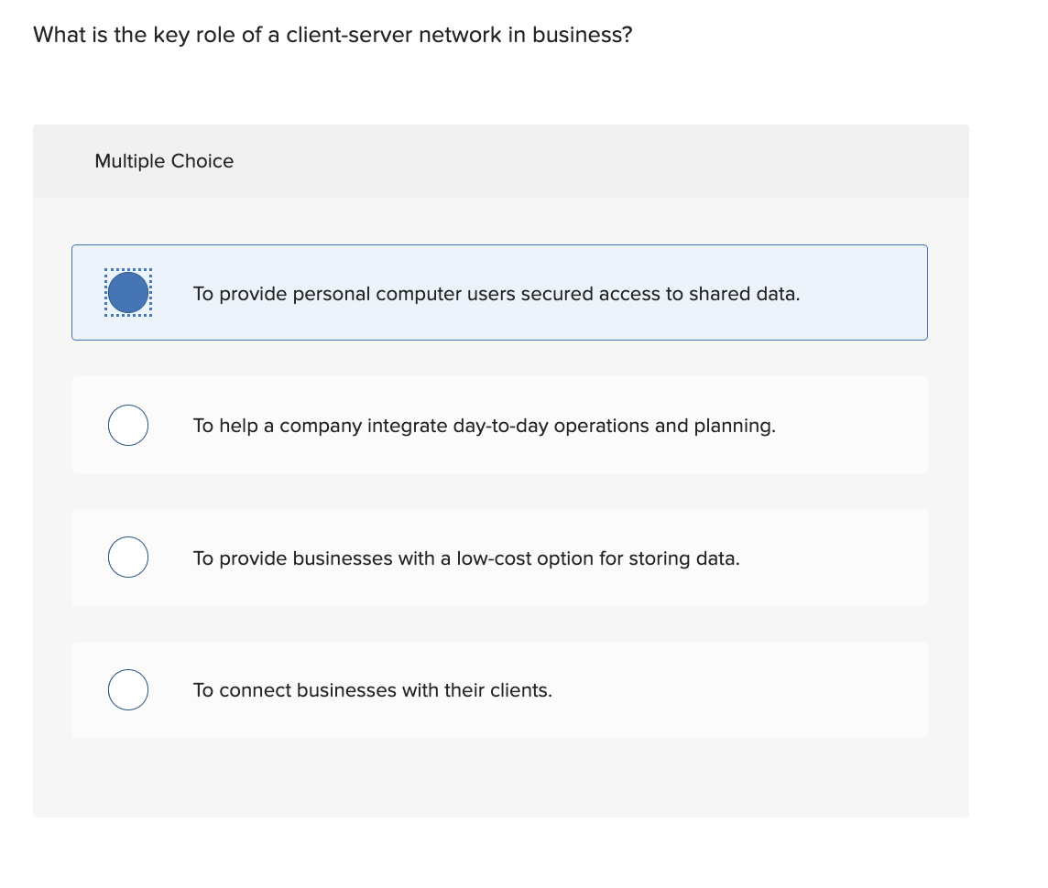This screenshot has width=1048, height=888.
Task: Choose 'To connect businesses with their clients' answer
Action: pos(370,689)
